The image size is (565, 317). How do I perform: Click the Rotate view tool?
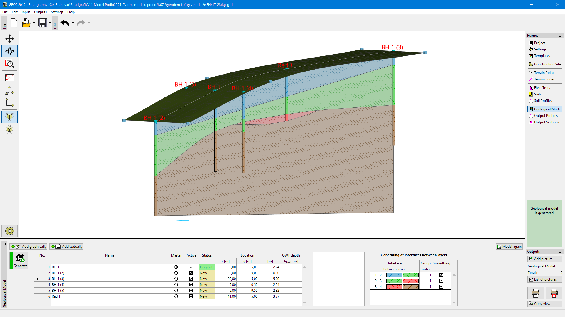(9, 51)
